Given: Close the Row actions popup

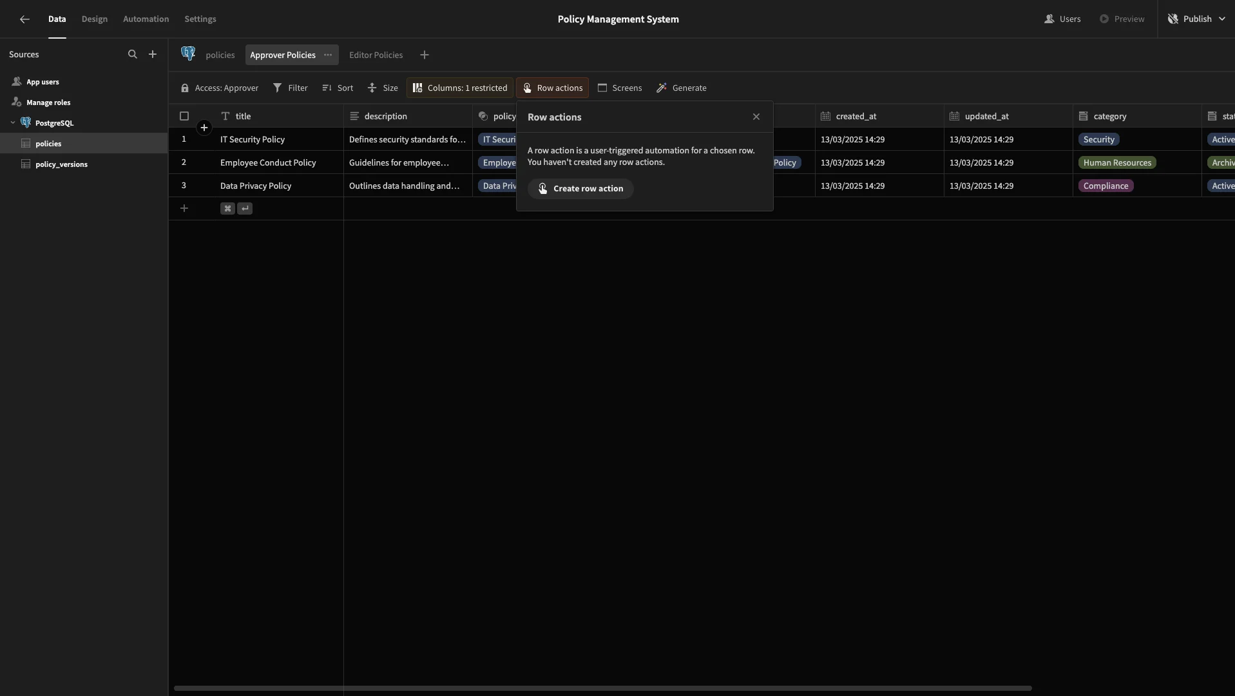Looking at the screenshot, I should [756, 117].
